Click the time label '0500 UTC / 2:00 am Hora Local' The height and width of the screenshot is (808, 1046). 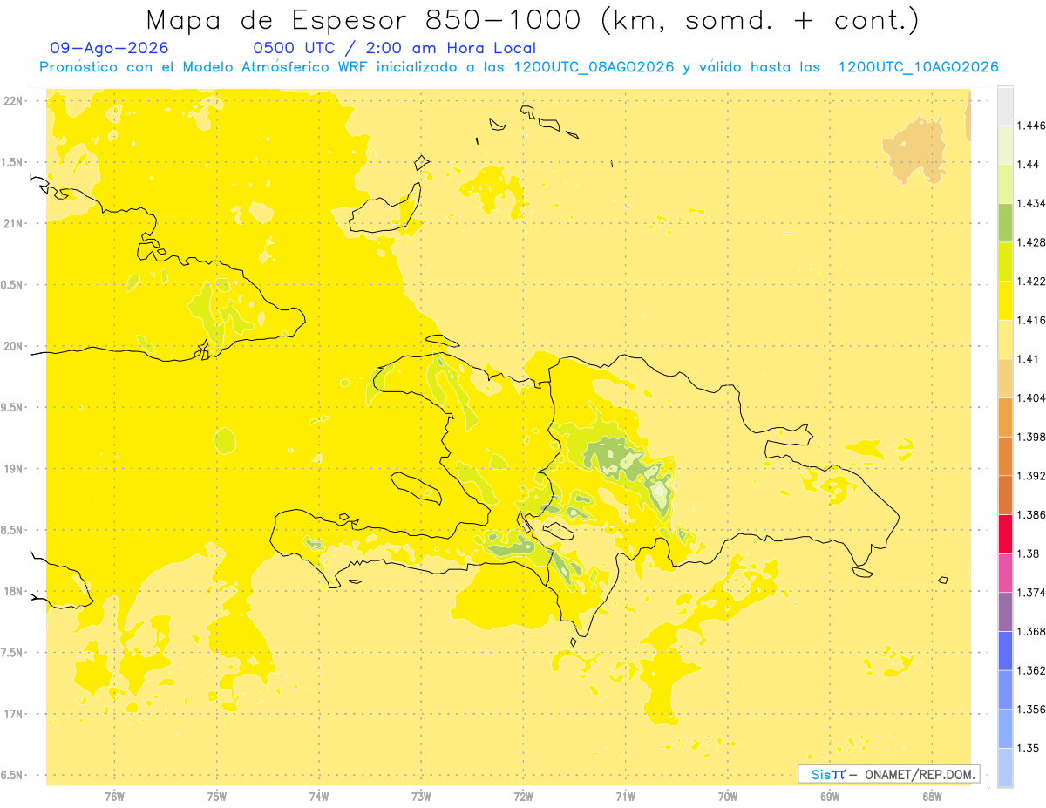394,48
